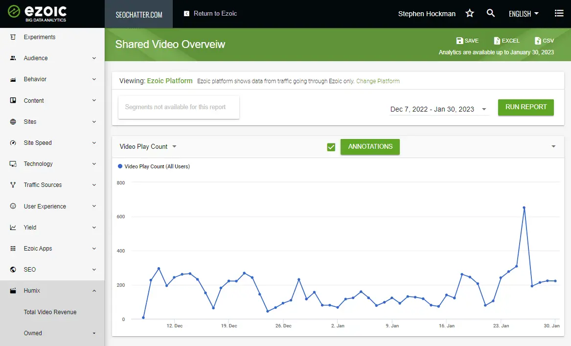Image resolution: width=571 pixels, height=346 pixels.
Task: Click the RUN REPORT button
Action: [x=526, y=107]
